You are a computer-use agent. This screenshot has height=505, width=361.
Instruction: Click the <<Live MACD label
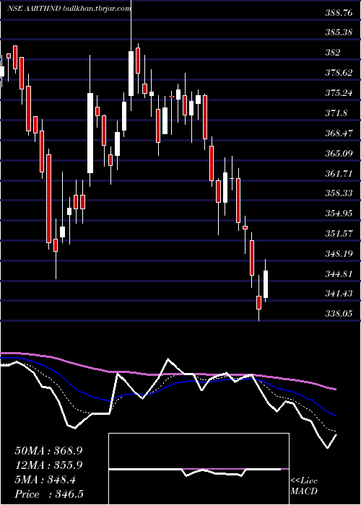[x=304, y=486]
